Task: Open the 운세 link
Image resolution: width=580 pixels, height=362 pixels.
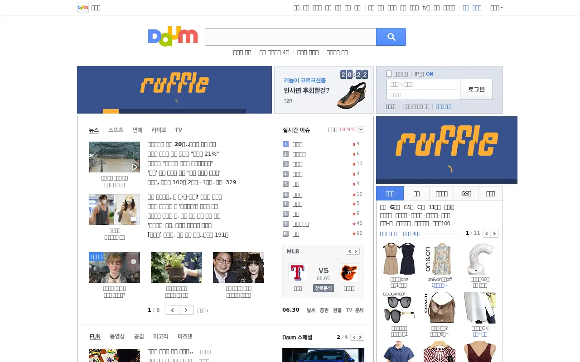Action: click(359, 310)
